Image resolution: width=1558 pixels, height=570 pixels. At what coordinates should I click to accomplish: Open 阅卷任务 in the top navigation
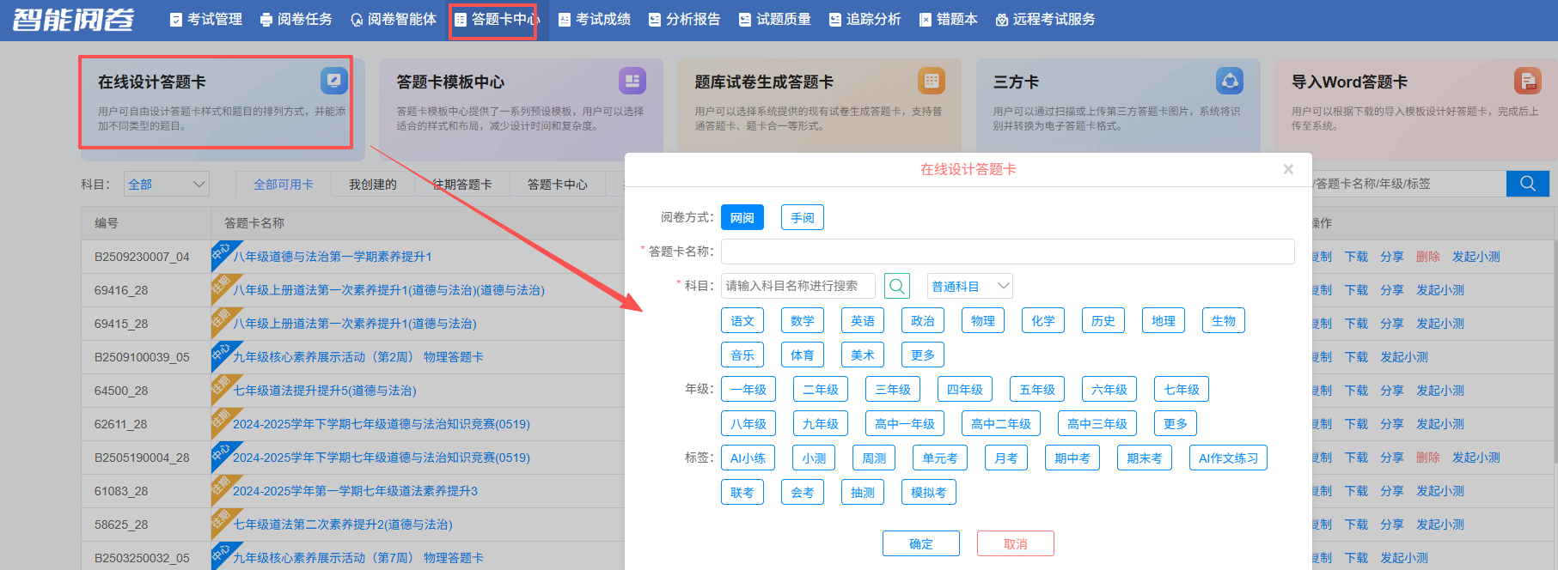(296, 19)
